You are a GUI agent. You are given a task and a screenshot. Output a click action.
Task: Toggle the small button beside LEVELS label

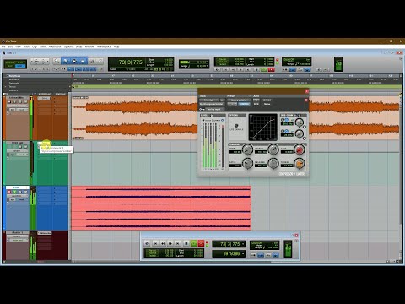212,115
